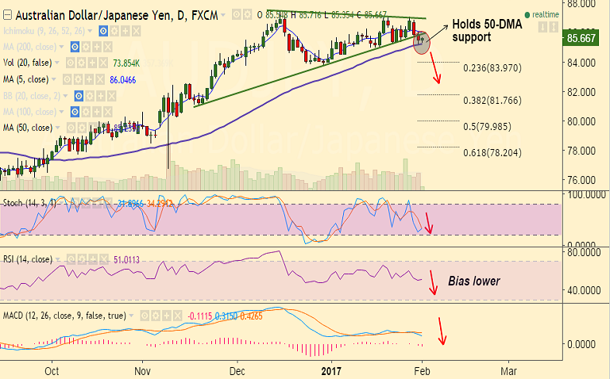This screenshot has width=610, height=379.
Task: Click the realtime status indicator
Action: 542,15
